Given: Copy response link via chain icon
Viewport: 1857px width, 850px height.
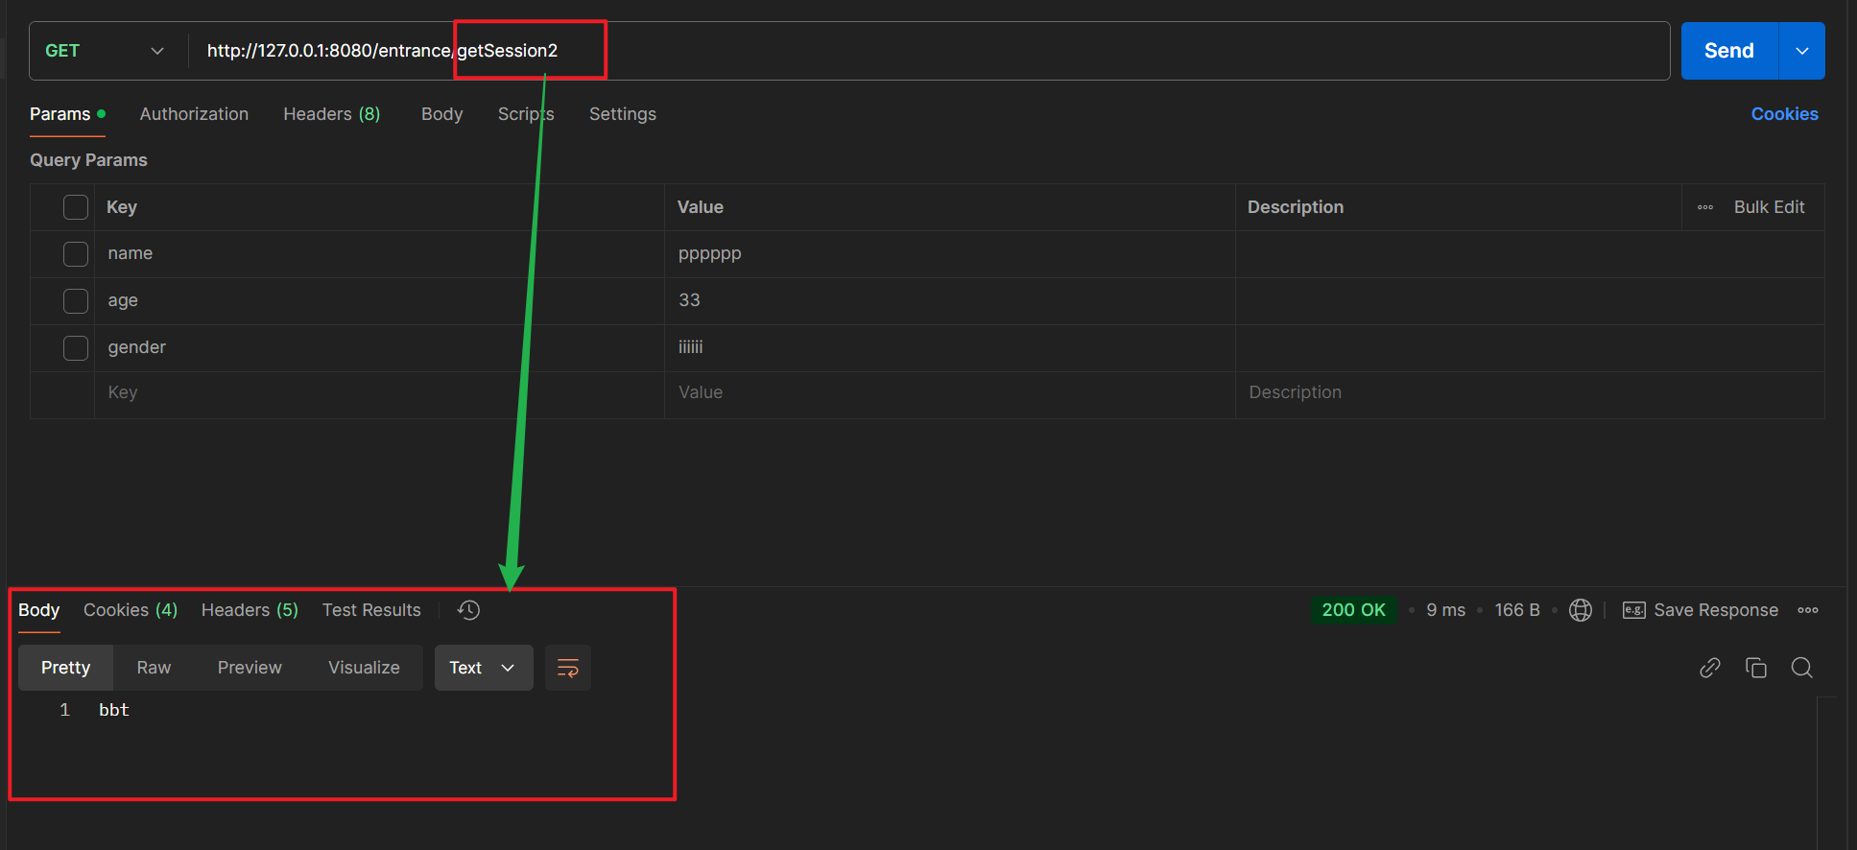Looking at the screenshot, I should [x=1710, y=668].
